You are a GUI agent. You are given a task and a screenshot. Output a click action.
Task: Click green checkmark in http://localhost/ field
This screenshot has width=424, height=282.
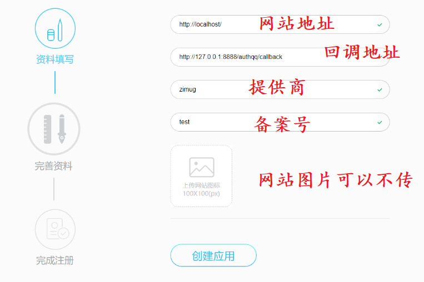pos(380,25)
